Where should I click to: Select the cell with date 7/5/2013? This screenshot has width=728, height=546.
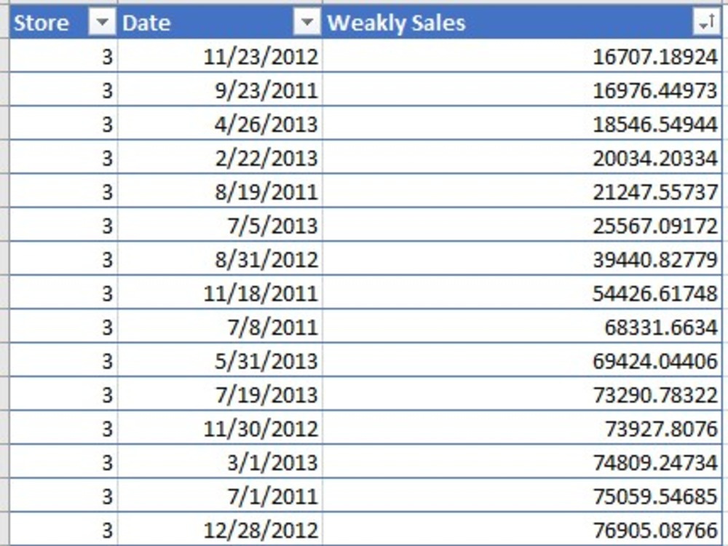click(x=220, y=225)
